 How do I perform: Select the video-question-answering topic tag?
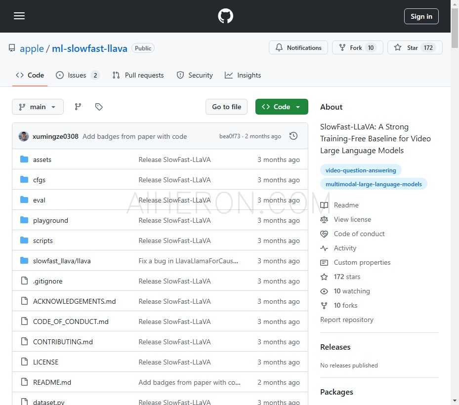[361, 170]
